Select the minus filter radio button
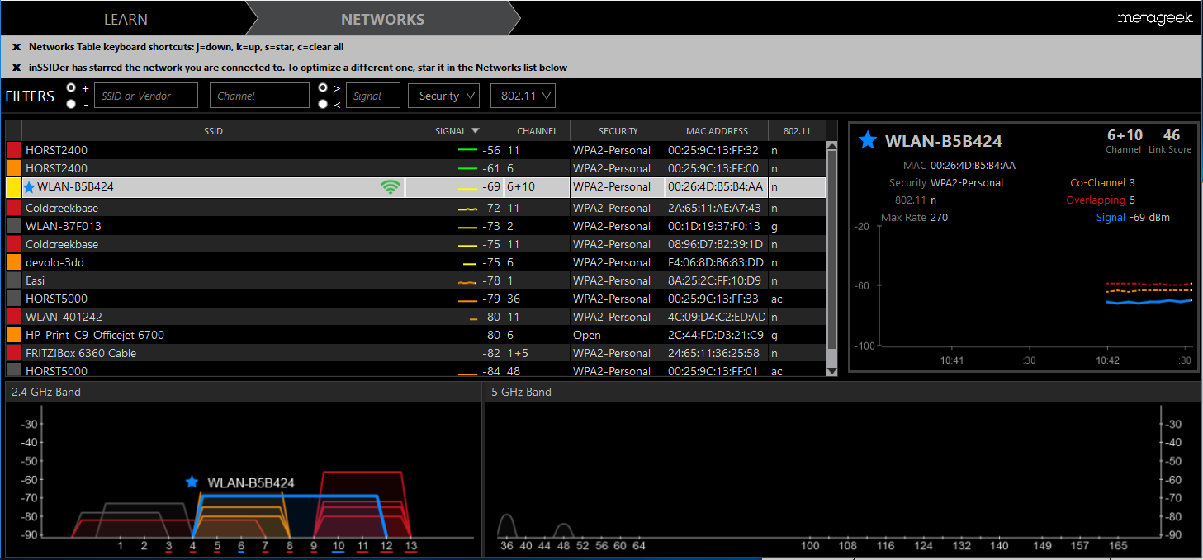The height and width of the screenshot is (560, 1203). [x=72, y=104]
